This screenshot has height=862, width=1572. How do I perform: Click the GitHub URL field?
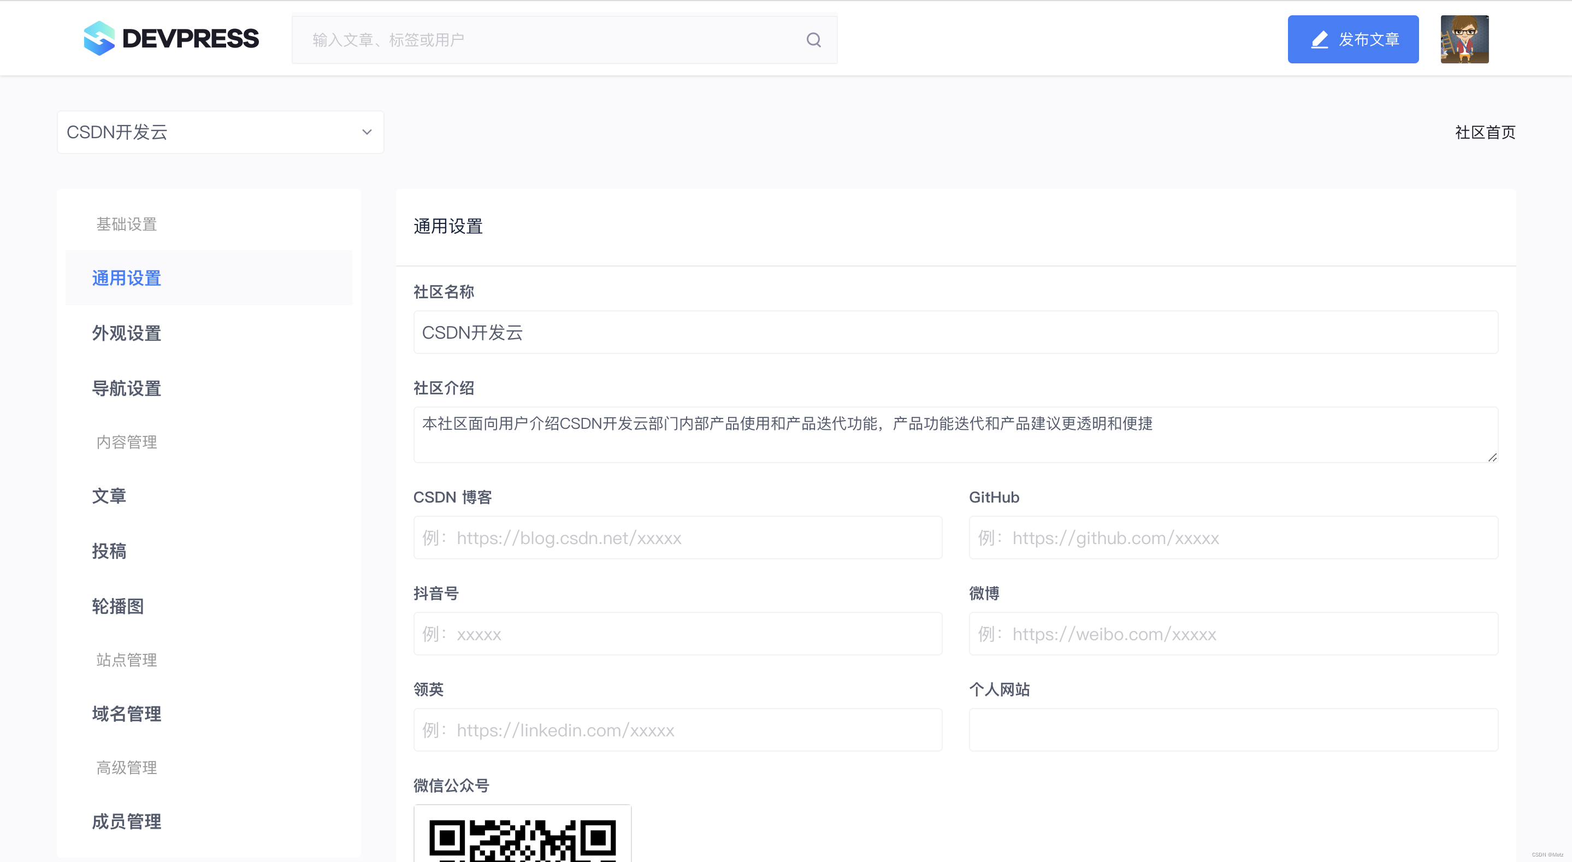(1233, 538)
